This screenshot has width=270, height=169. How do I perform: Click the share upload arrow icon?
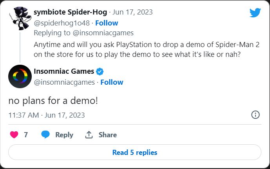pyautogui.click(x=89, y=134)
